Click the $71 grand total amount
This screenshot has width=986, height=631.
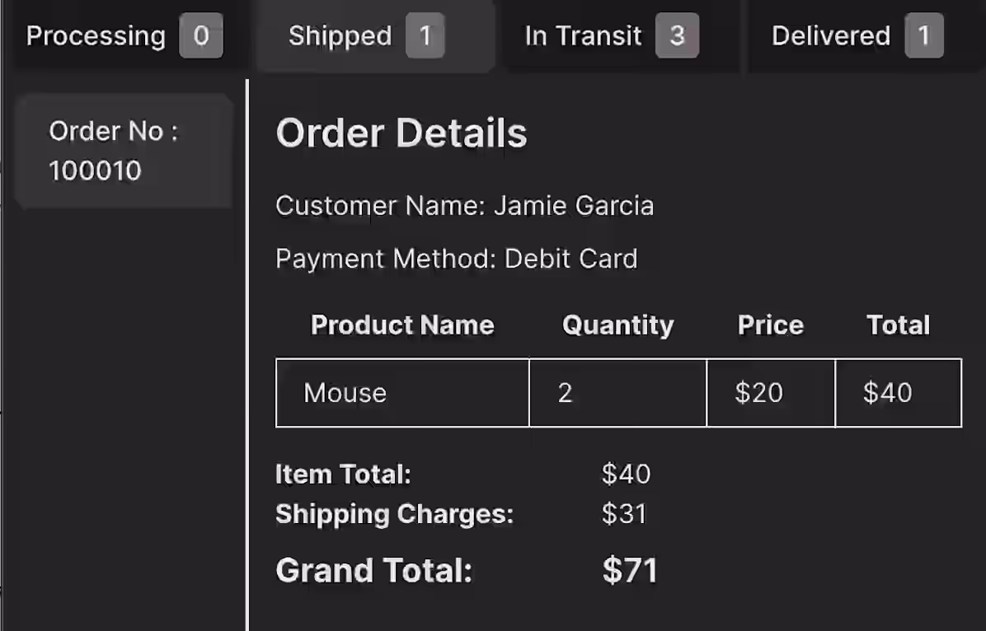[x=630, y=571]
